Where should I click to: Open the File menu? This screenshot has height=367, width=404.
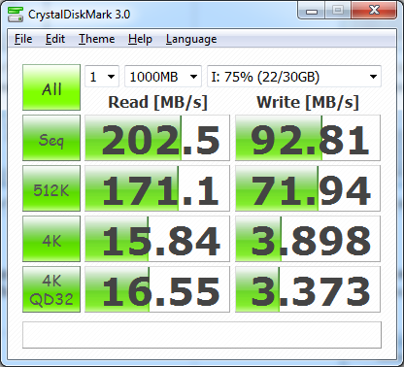tap(23, 39)
